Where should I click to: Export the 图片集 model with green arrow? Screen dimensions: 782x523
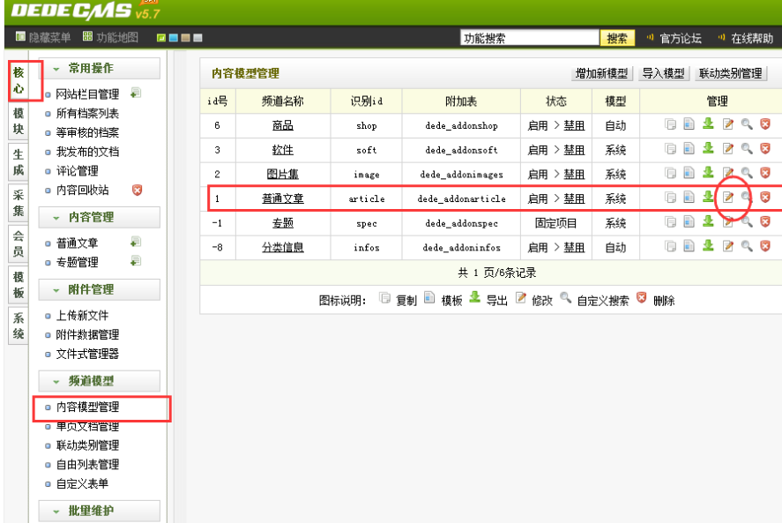click(708, 172)
